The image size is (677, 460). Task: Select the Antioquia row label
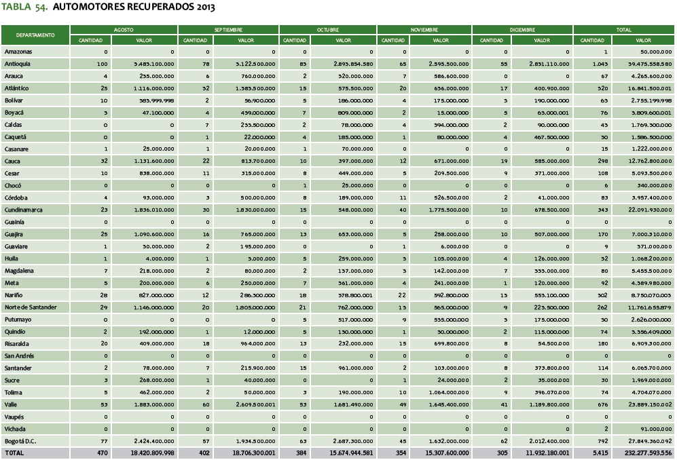pos(18,63)
